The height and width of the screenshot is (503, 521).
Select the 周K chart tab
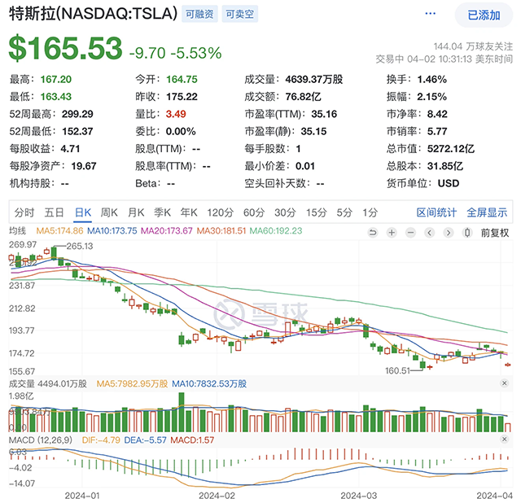tap(109, 212)
